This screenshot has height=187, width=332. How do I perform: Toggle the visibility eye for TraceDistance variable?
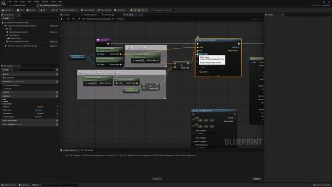[58, 117]
